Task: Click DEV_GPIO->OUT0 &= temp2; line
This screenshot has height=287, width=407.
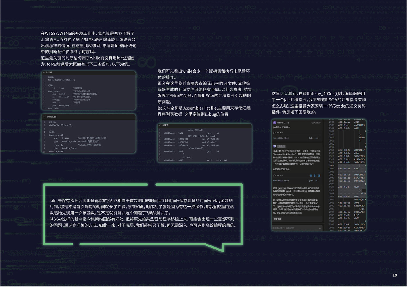Action: (202, 136)
